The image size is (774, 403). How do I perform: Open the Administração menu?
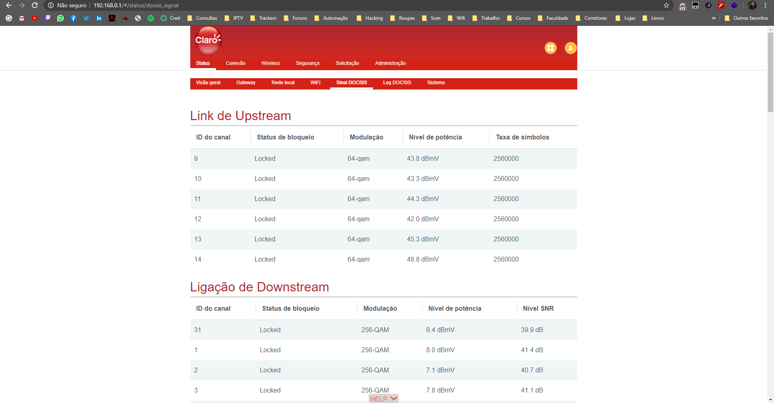[390, 63]
